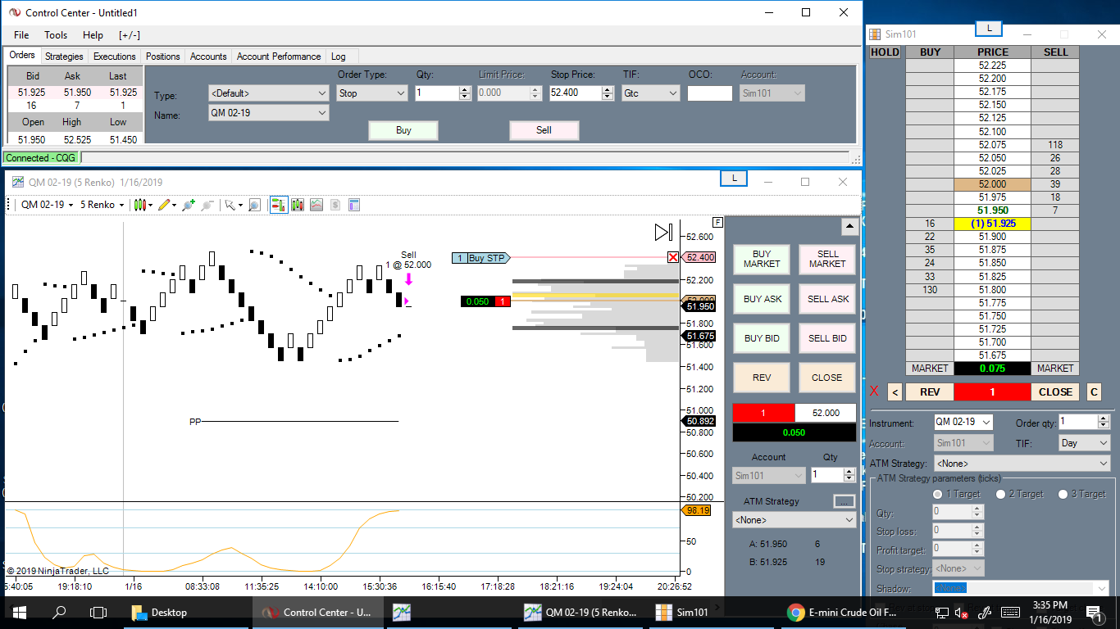
Task: Click the ATM Strategy ellipsis button
Action: 844,501
